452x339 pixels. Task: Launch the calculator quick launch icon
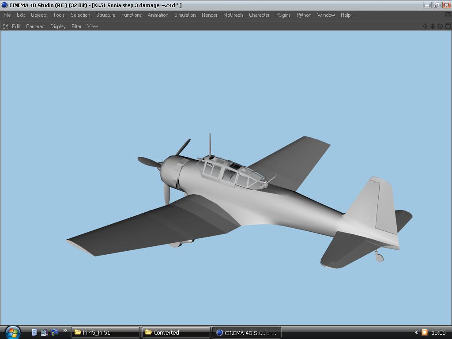(x=34, y=332)
